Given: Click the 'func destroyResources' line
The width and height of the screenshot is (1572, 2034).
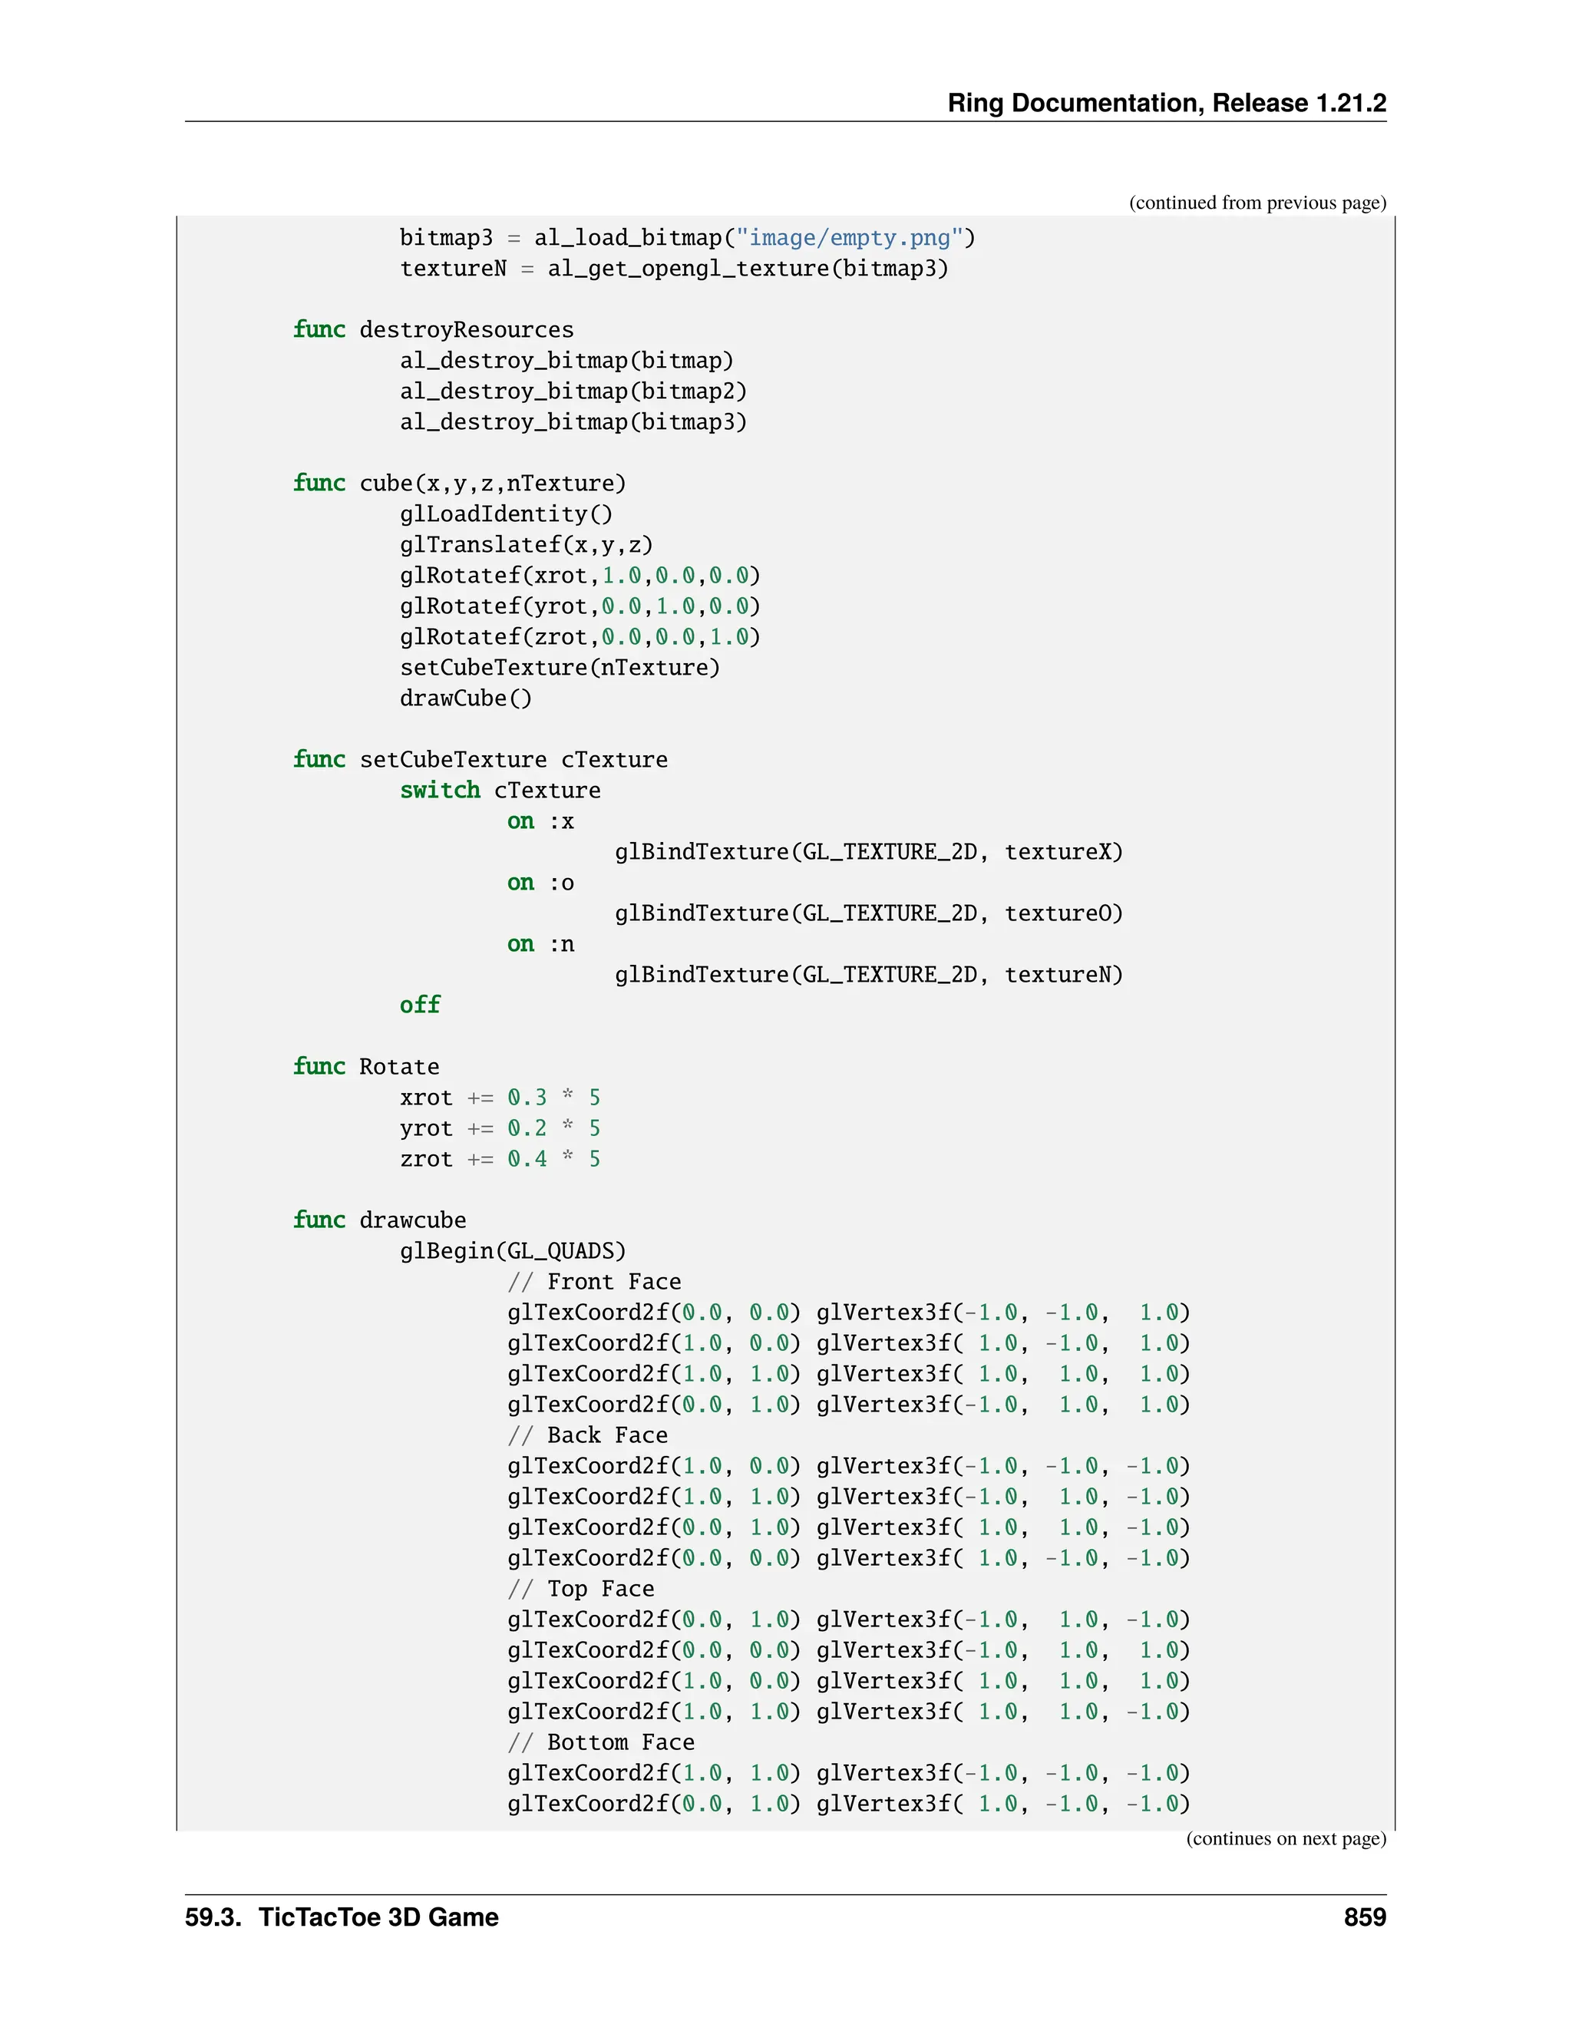Looking at the screenshot, I should pyautogui.click(x=433, y=330).
